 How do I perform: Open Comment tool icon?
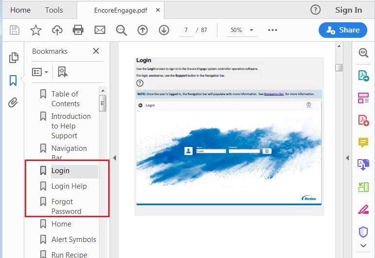point(363,143)
